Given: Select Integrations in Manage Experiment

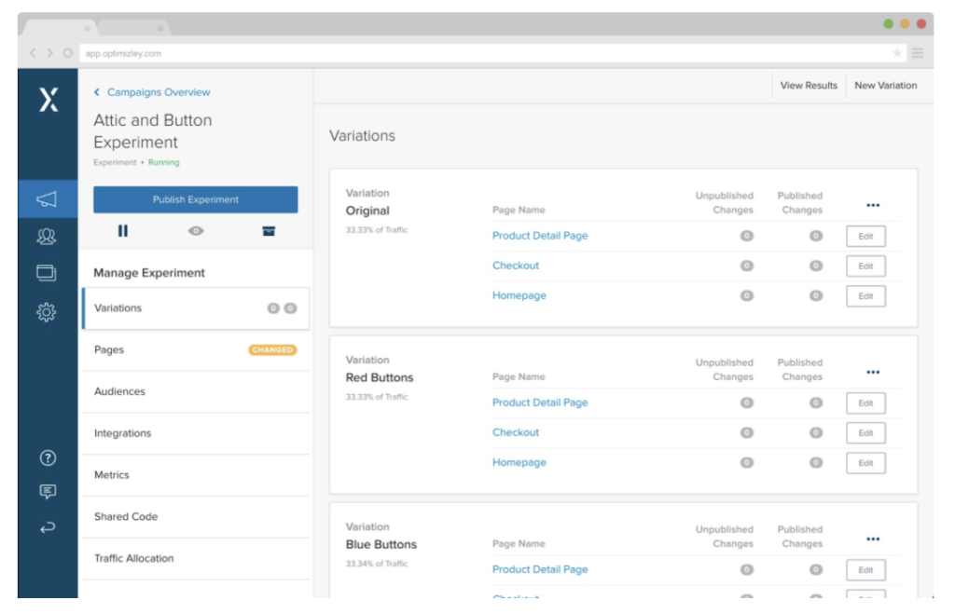Looking at the screenshot, I should 196,433.
